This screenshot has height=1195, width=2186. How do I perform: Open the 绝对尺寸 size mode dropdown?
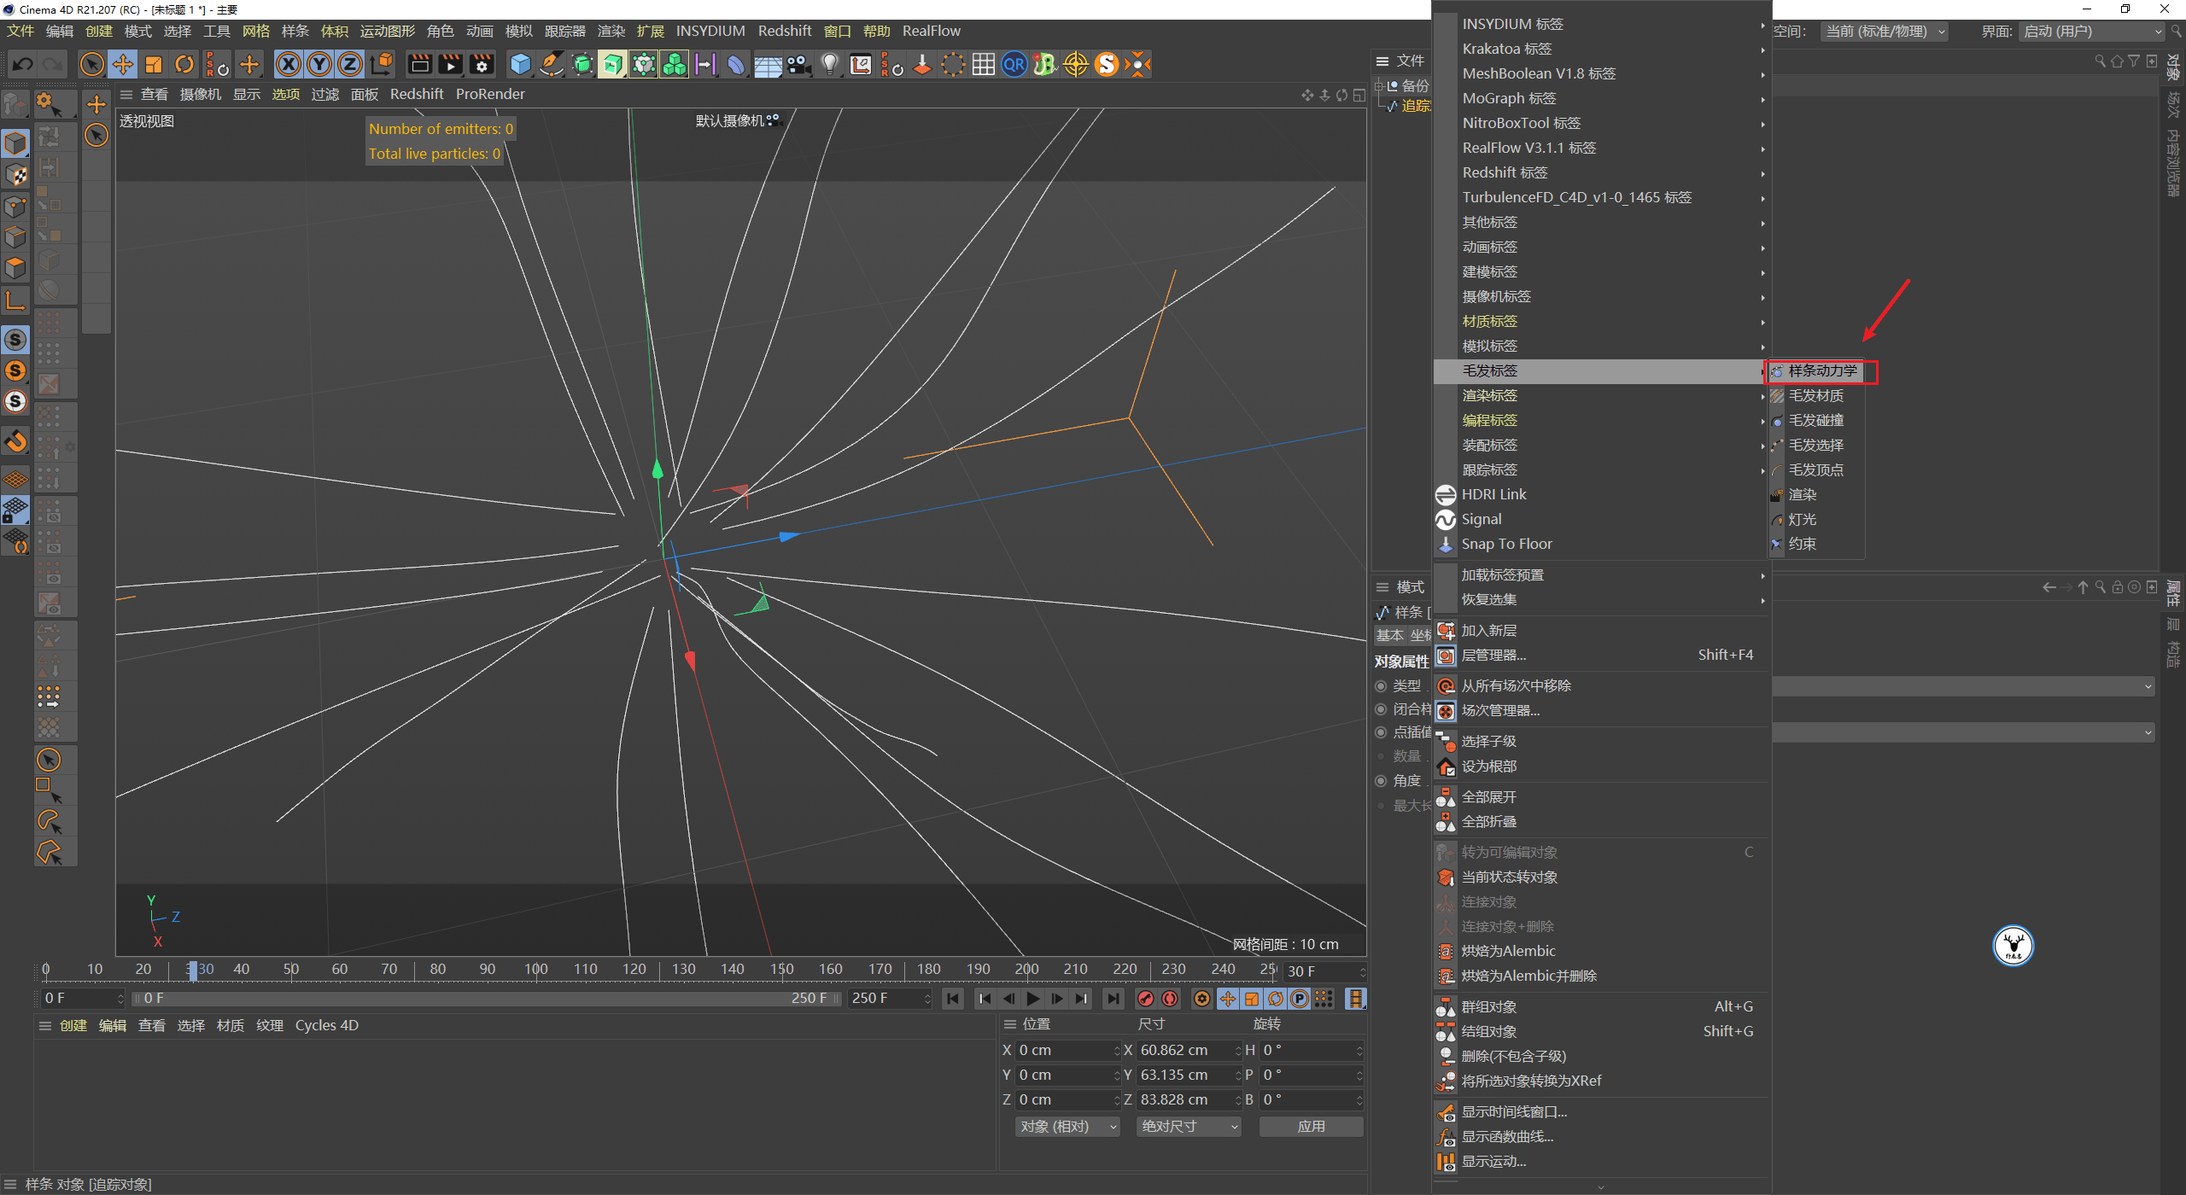(1188, 1127)
